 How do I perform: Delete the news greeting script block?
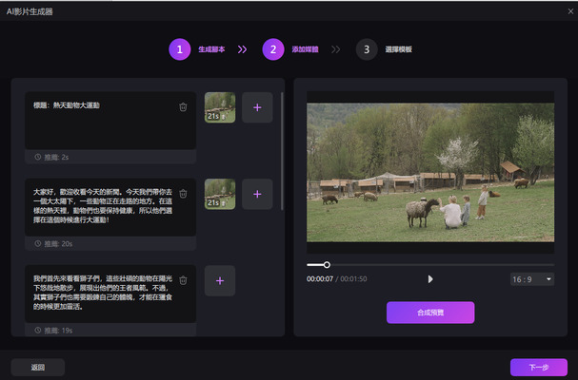tap(183, 194)
